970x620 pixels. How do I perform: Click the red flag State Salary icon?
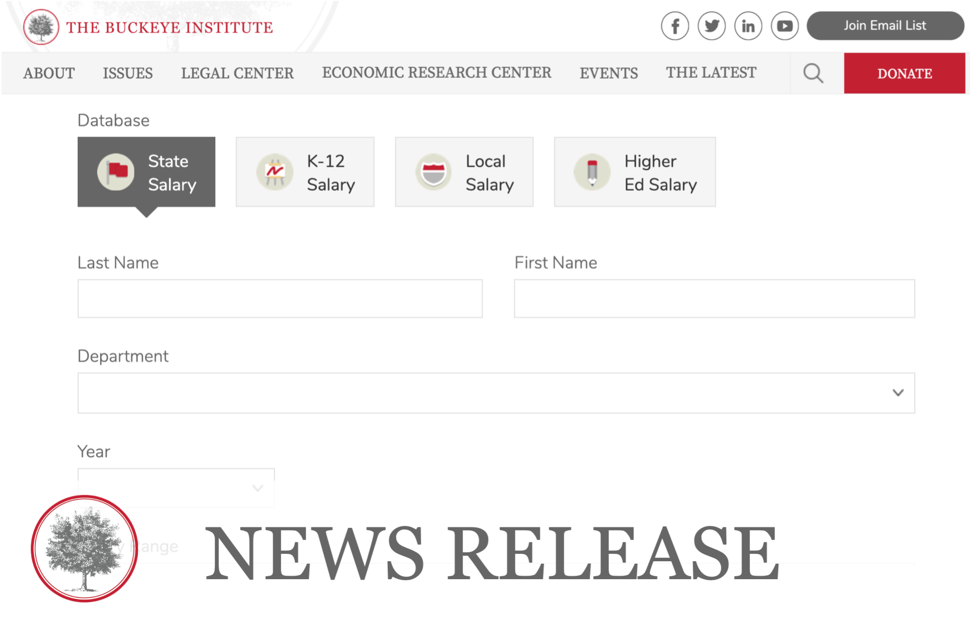tap(116, 172)
